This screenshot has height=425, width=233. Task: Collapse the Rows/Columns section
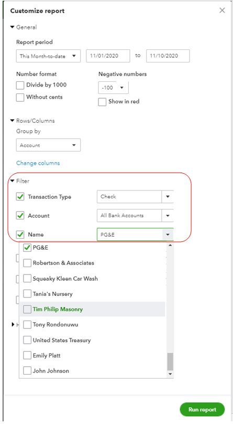click(12, 121)
